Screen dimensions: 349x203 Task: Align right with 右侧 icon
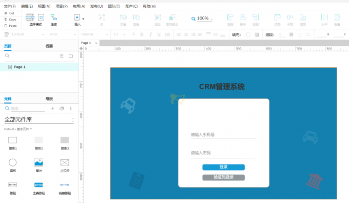tap(256, 17)
